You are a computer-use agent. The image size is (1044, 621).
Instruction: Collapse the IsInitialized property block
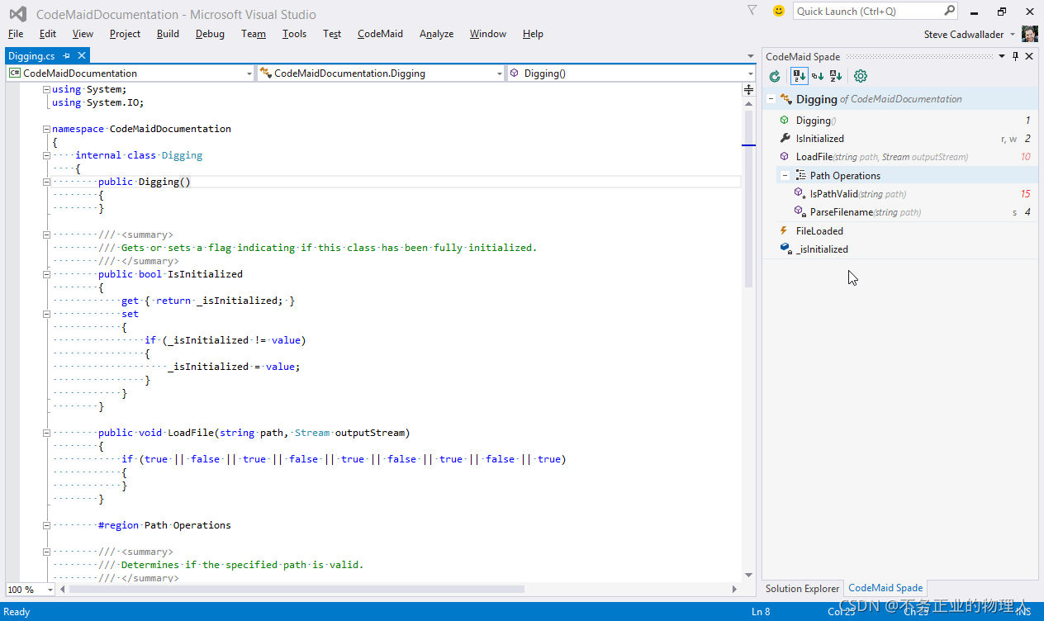click(47, 274)
